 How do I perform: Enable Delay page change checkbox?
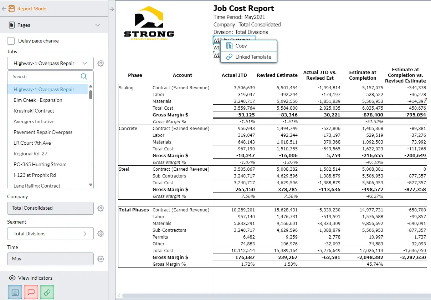click(x=11, y=41)
